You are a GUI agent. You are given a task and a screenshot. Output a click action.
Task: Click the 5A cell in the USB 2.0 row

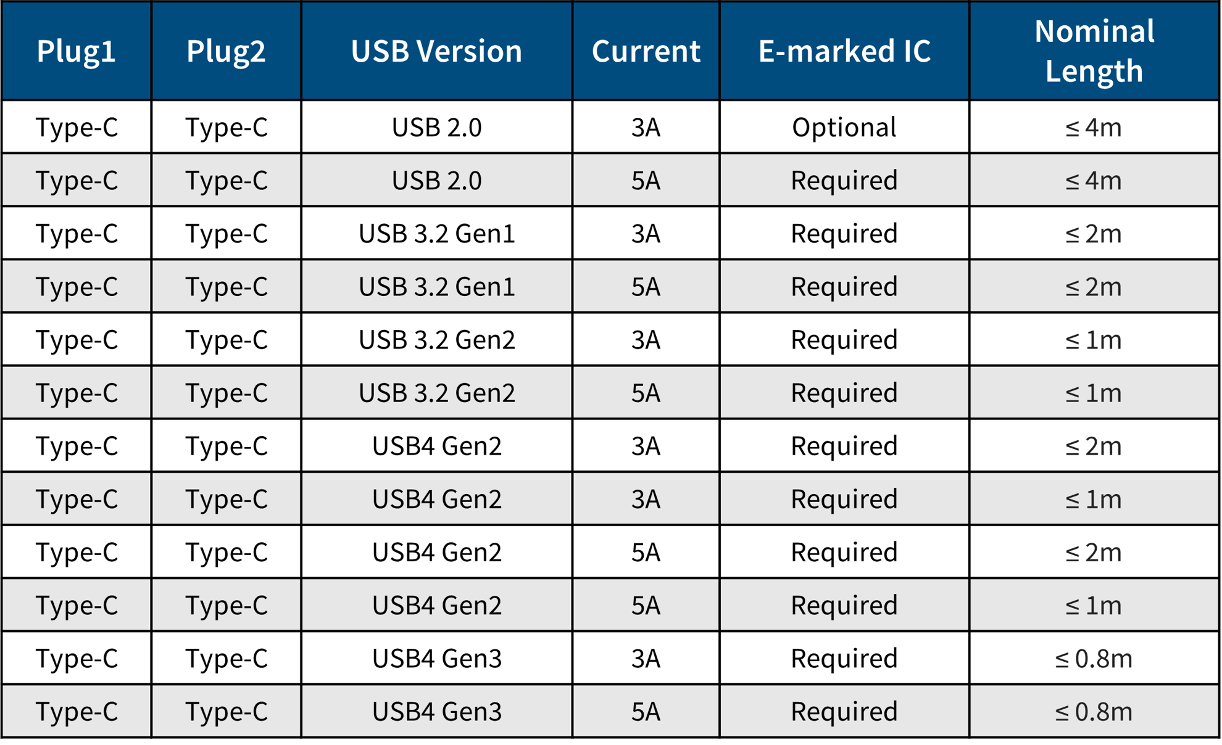click(646, 180)
